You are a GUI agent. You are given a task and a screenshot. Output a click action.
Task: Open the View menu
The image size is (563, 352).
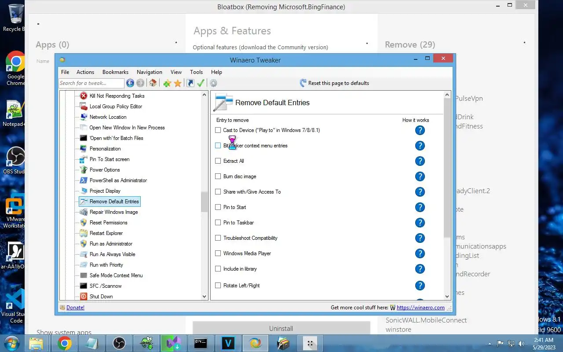pyautogui.click(x=176, y=72)
